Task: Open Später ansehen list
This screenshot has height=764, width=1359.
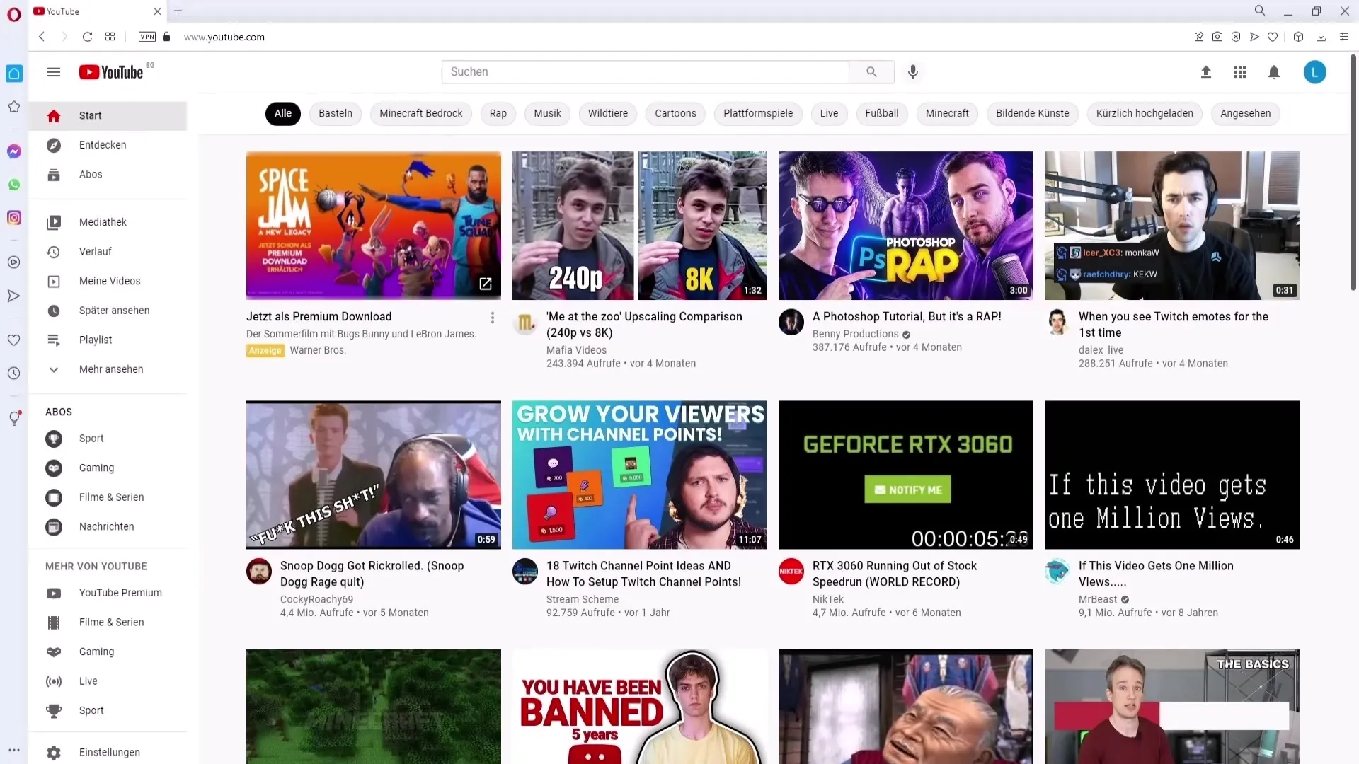Action: coord(108,311)
